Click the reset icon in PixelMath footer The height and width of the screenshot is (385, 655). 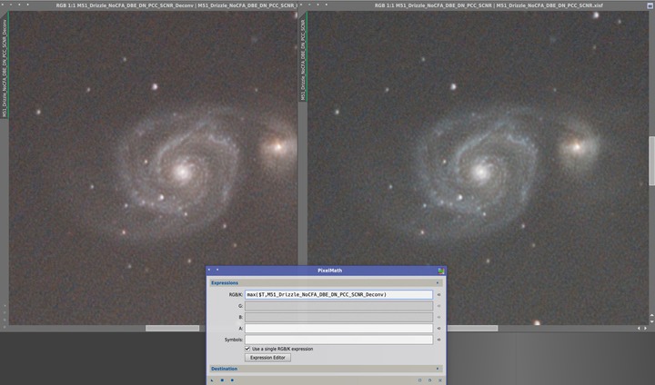440,380
